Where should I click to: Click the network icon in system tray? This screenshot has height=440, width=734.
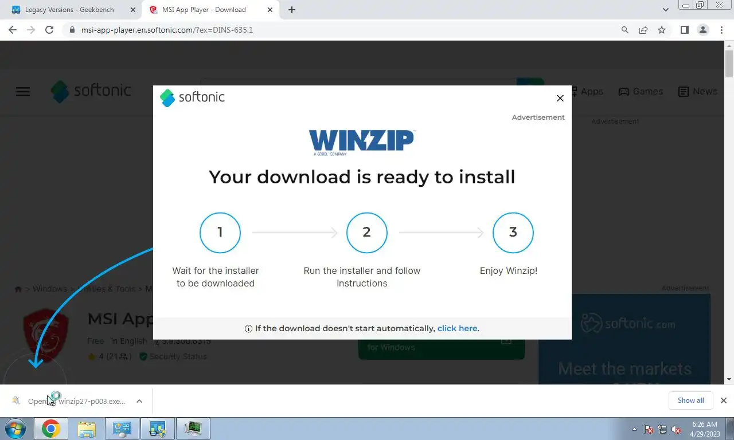(x=663, y=429)
